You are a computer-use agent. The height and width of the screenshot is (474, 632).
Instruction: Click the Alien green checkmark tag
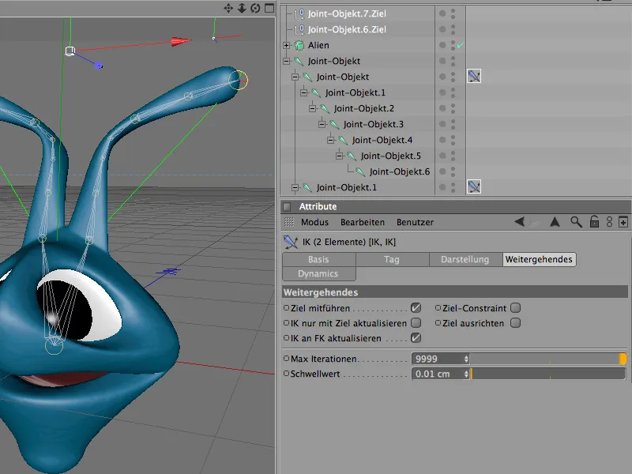tap(461, 46)
